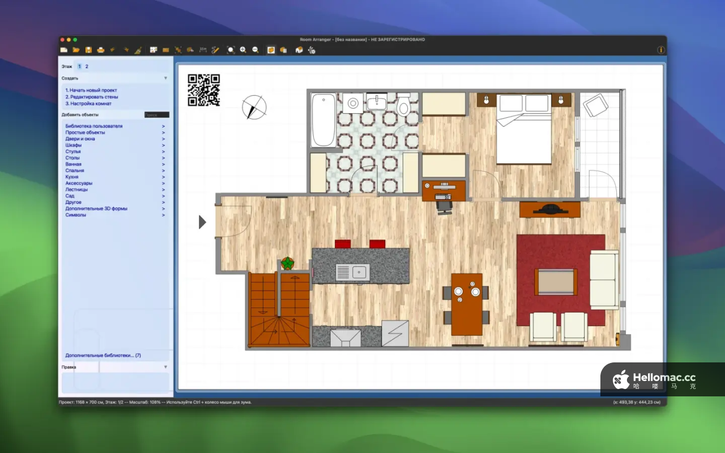725x453 pixels.
Task: Expand arrow next to Стулья
Action: pos(163,152)
